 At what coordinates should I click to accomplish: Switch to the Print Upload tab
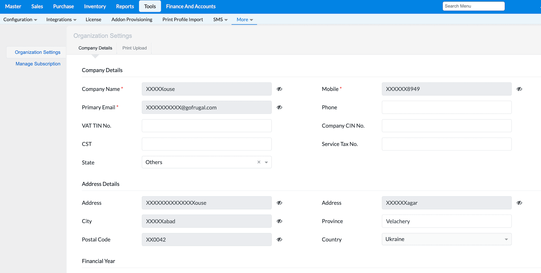pyautogui.click(x=134, y=48)
